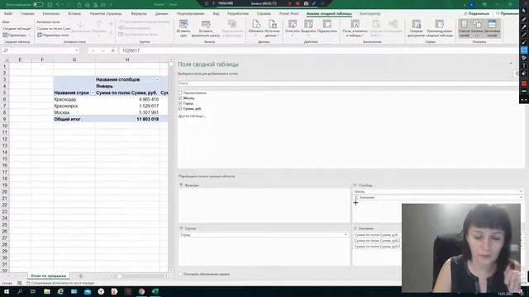Toggle the AutoSave (Автосохранение) switch
The image size is (529, 297).
pyautogui.click(x=38, y=4)
